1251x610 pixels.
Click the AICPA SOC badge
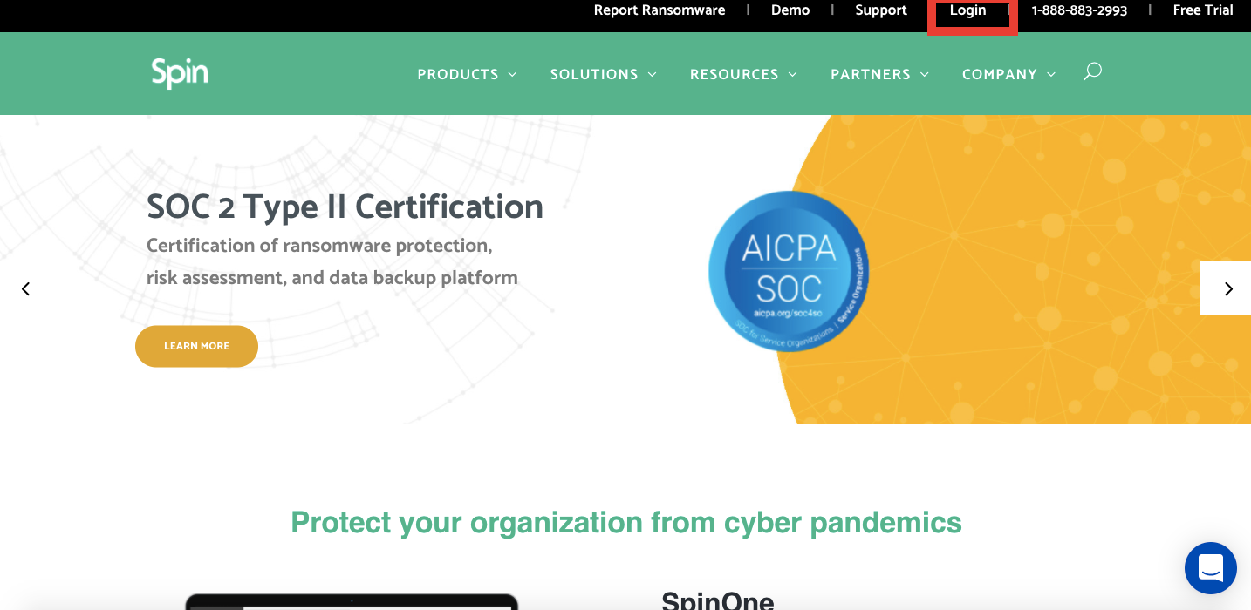[x=789, y=271]
